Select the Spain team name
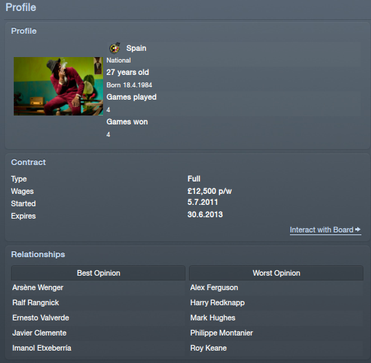 coord(136,48)
